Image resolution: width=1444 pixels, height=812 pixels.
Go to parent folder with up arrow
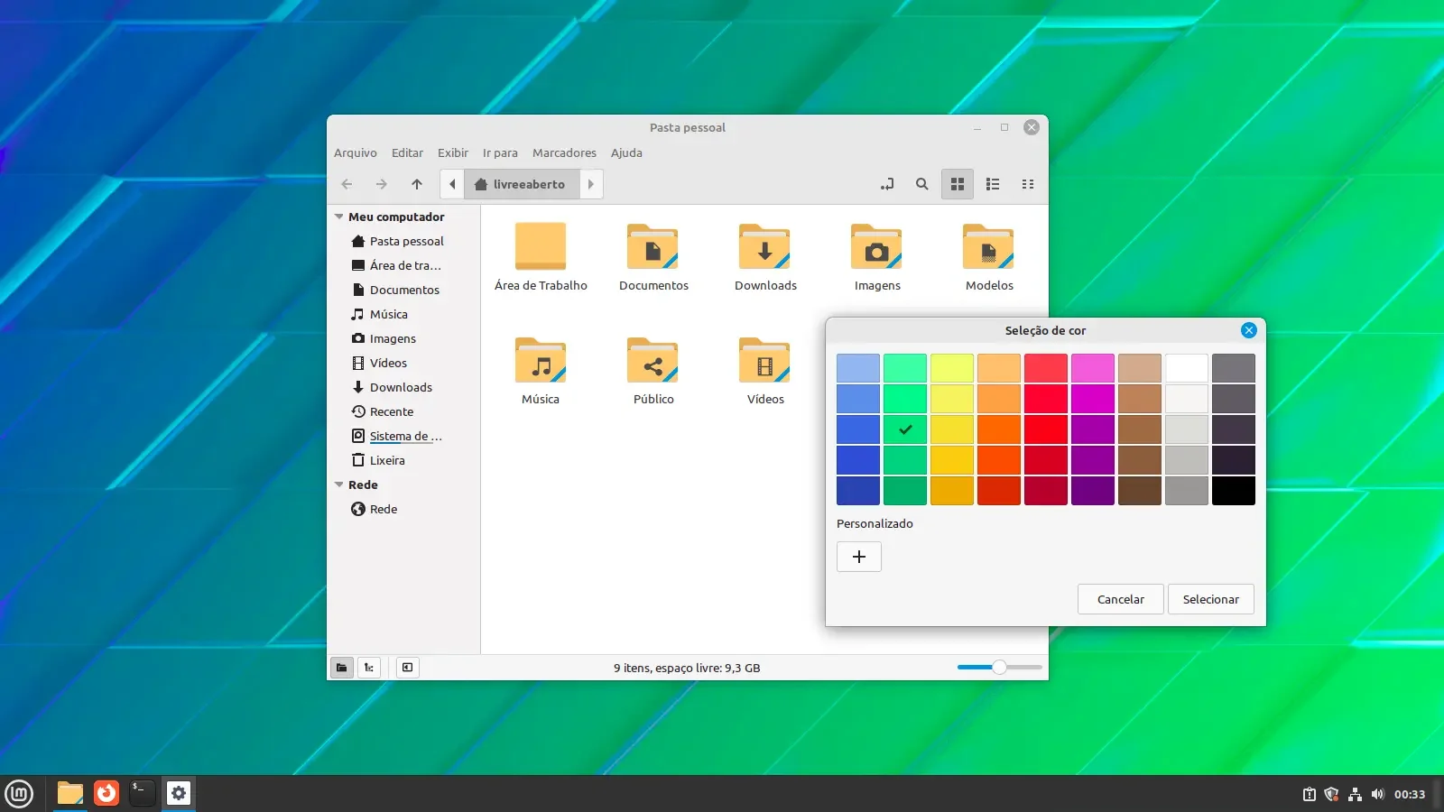[417, 184]
